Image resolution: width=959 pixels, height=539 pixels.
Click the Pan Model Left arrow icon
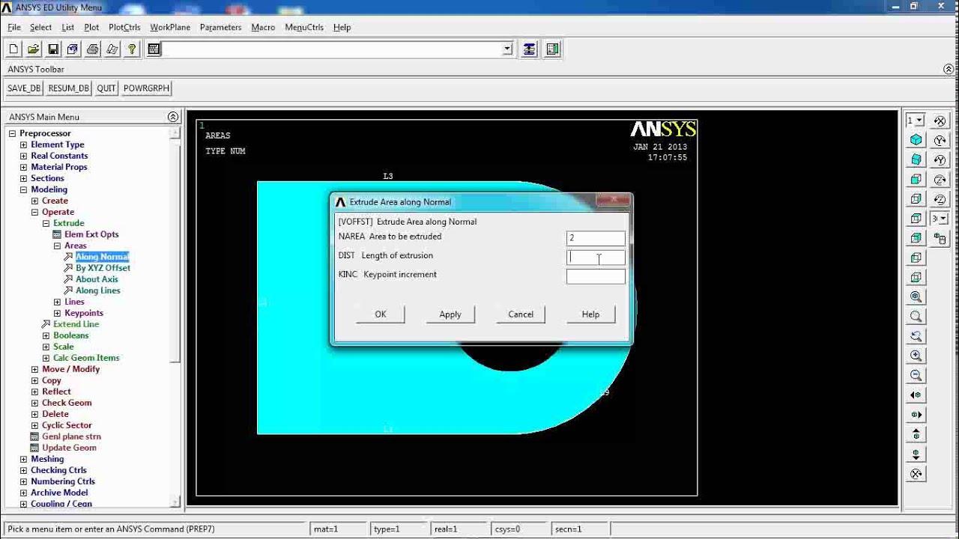click(x=916, y=395)
